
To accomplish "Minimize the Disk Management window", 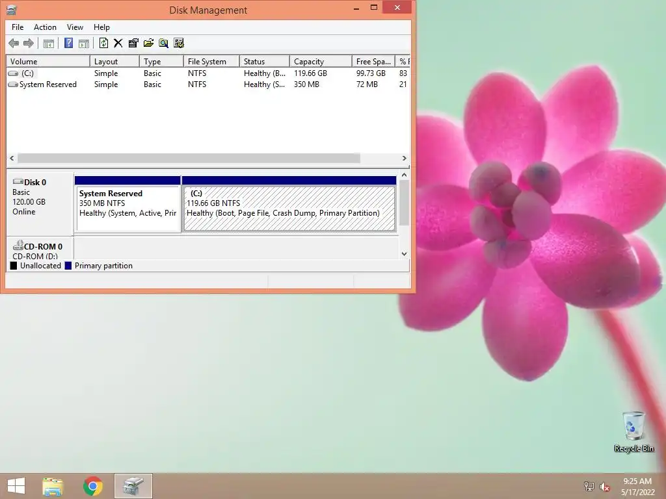I will tap(356, 8).
